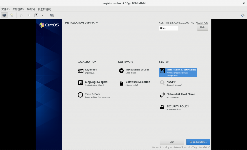The image size is (247, 150).
Task: Click the 'Local media' text
Action: tap(131, 73)
